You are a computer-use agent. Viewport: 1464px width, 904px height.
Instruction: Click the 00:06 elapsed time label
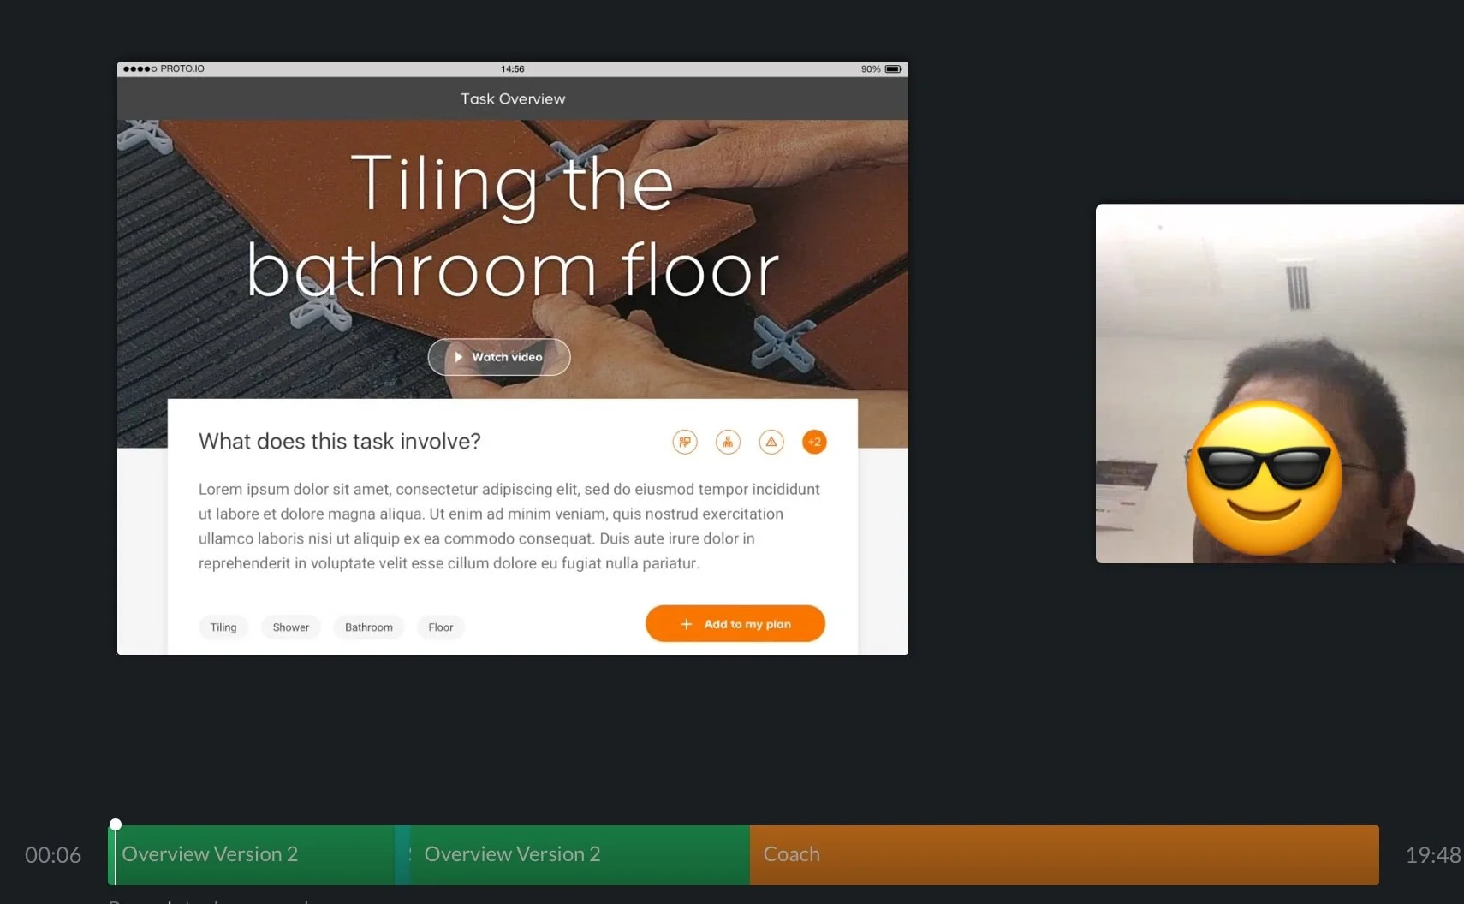point(53,854)
